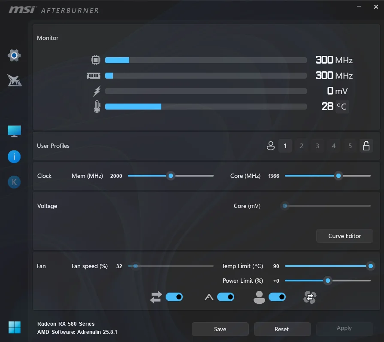The height and width of the screenshot is (342, 384).
Task: Toggle the auto fan switch beside A
Action: 226,297
